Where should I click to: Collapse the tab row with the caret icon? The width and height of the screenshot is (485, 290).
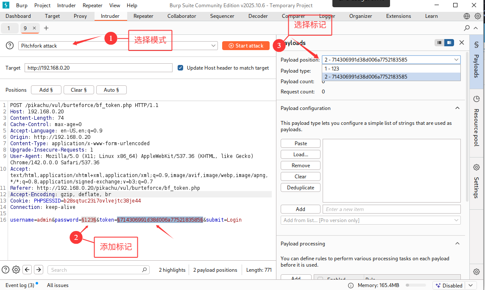click(x=476, y=28)
